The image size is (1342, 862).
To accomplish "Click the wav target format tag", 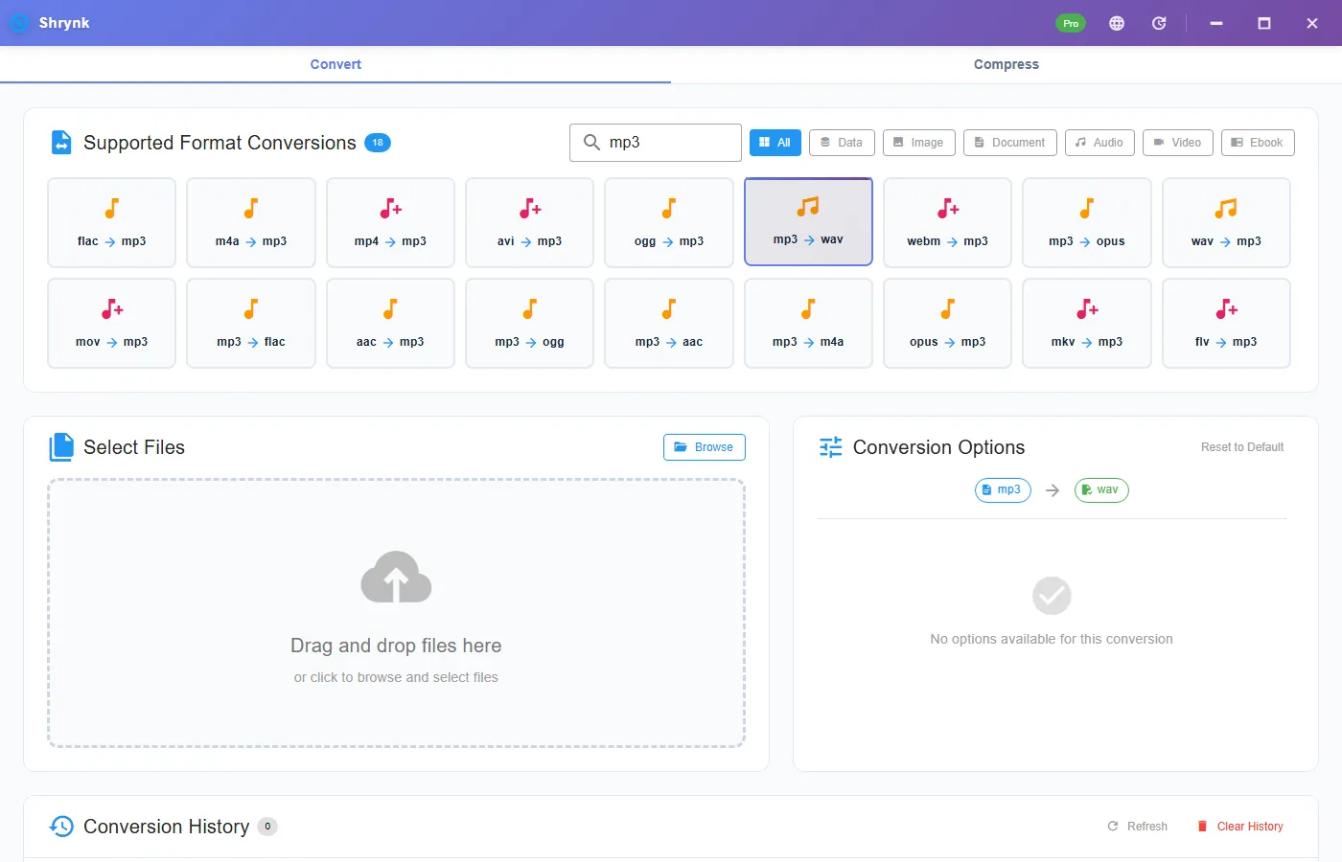I will (x=1101, y=490).
